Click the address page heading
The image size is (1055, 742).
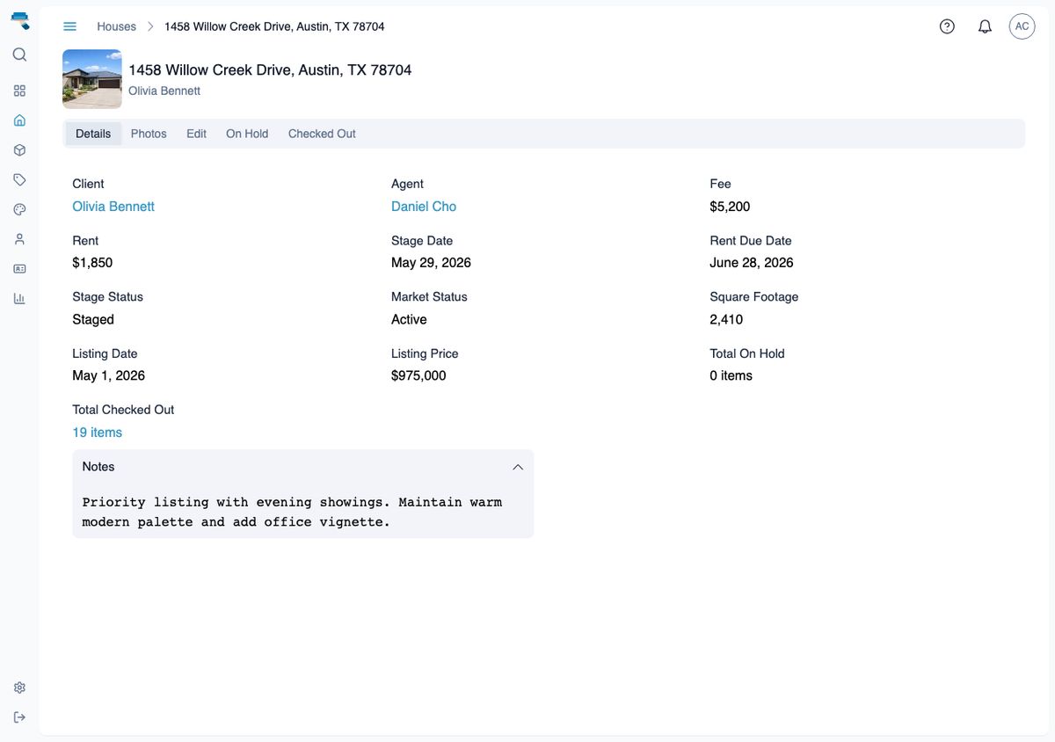tap(270, 69)
